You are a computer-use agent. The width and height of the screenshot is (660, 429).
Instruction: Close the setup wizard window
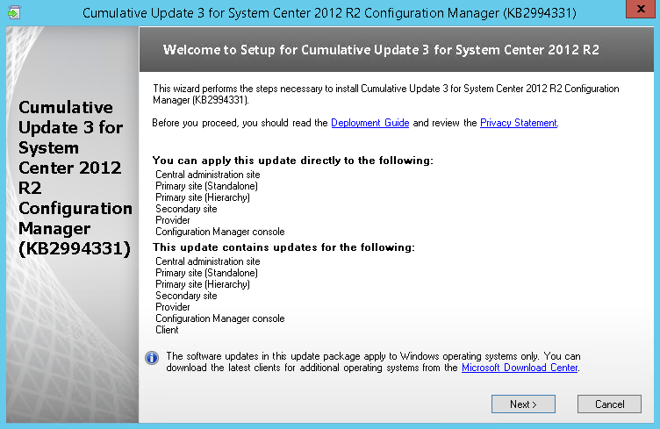(x=640, y=9)
